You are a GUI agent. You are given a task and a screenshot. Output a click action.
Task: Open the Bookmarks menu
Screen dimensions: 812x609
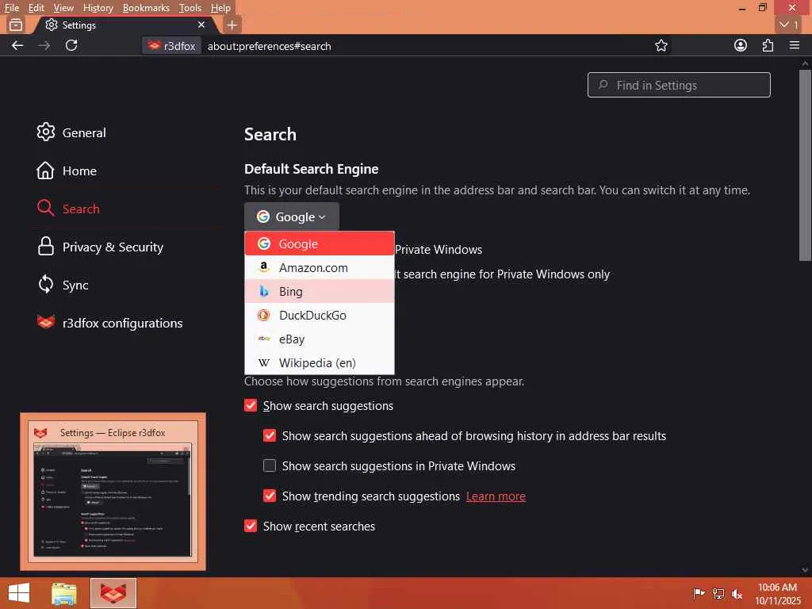[x=146, y=8]
